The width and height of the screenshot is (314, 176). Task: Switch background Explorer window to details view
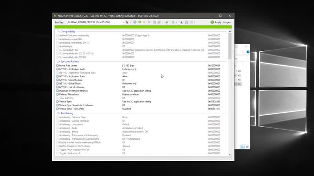point(243,147)
